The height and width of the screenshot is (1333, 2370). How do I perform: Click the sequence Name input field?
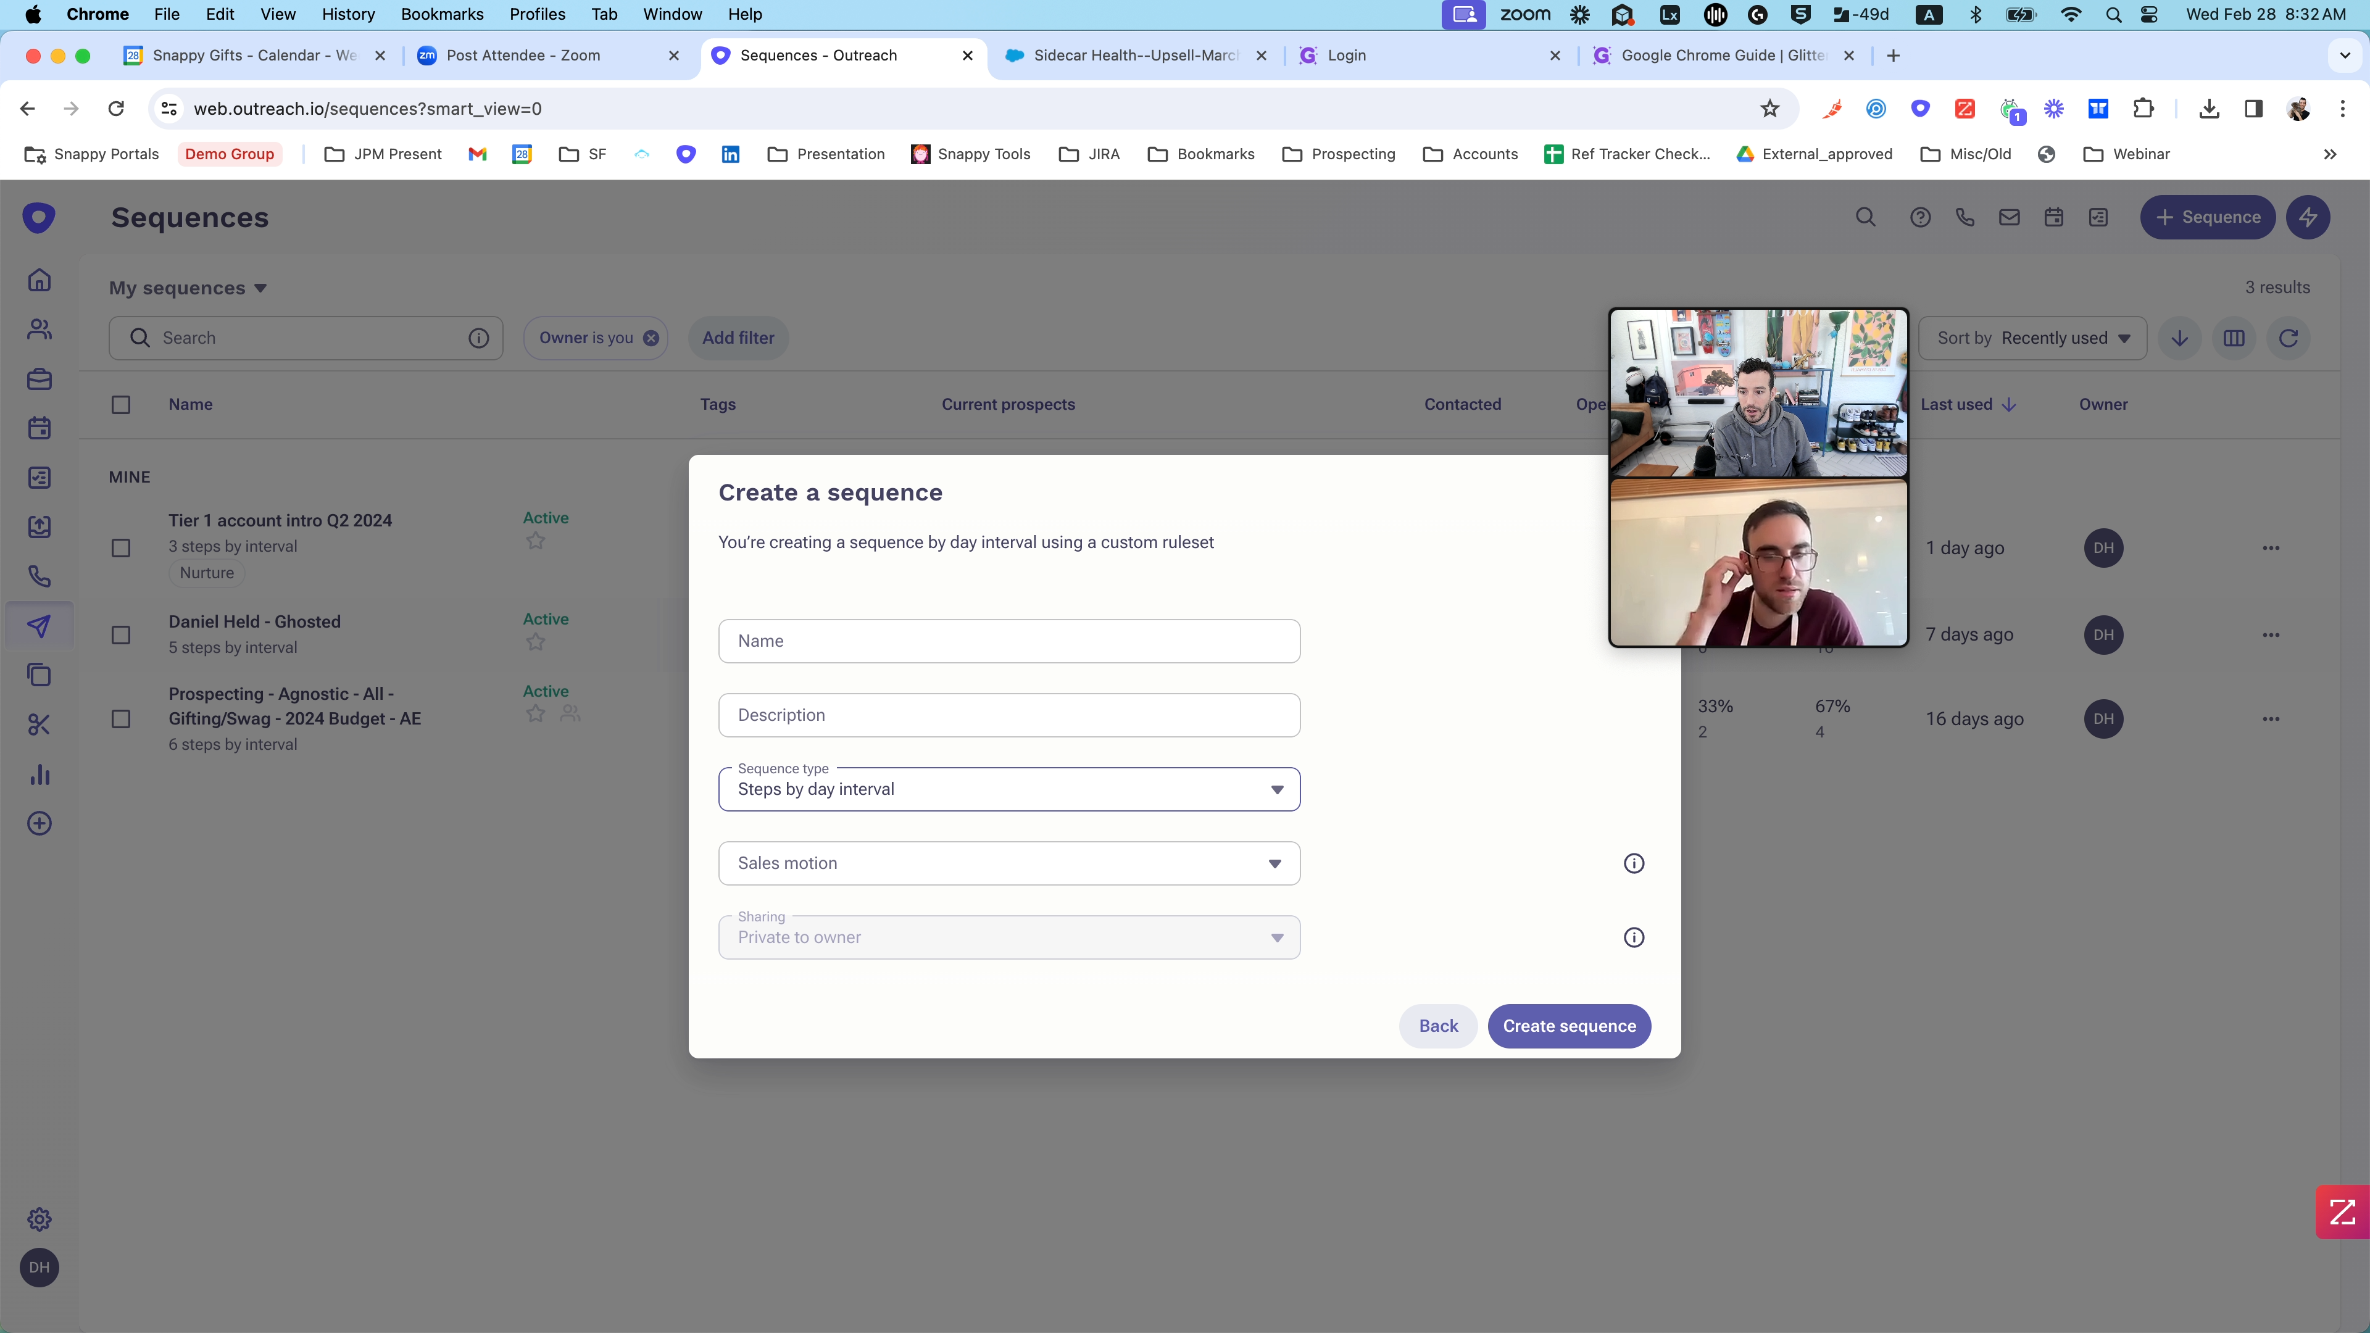tap(1008, 641)
